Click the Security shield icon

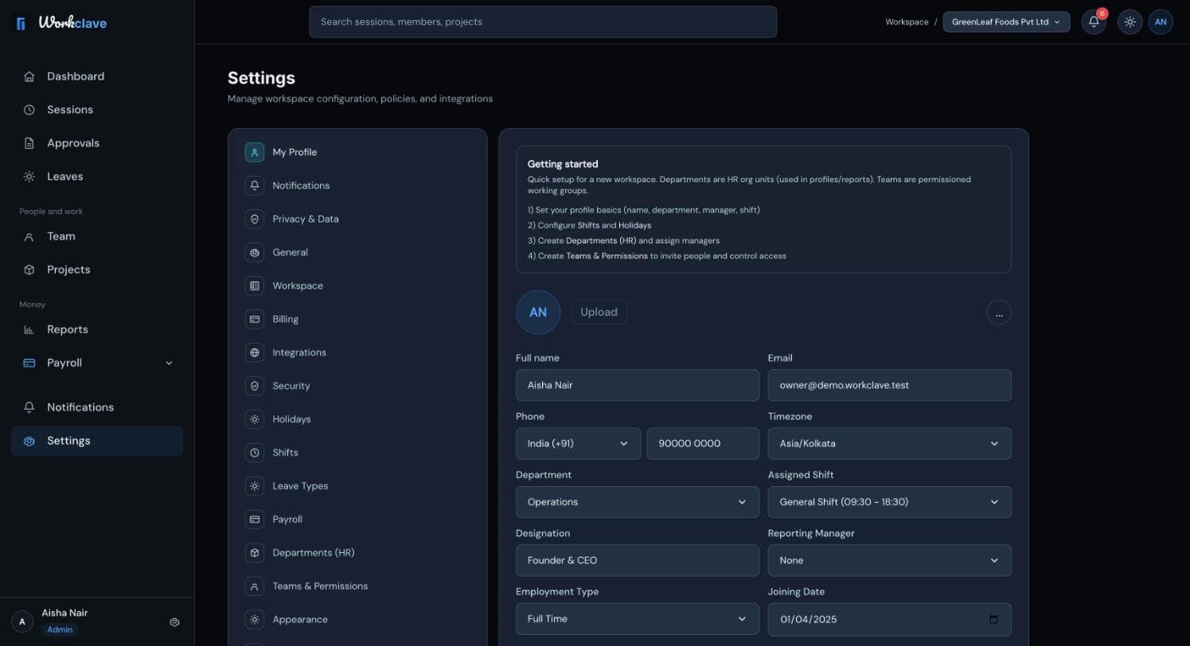coord(255,386)
